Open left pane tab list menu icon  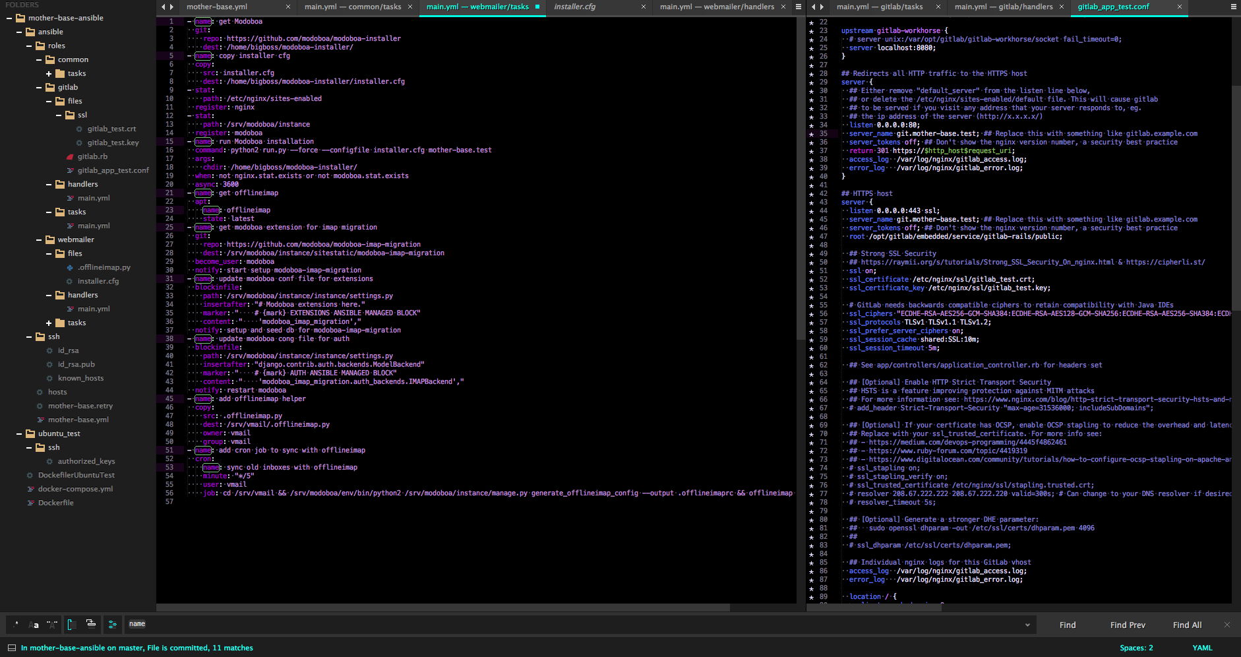(798, 7)
